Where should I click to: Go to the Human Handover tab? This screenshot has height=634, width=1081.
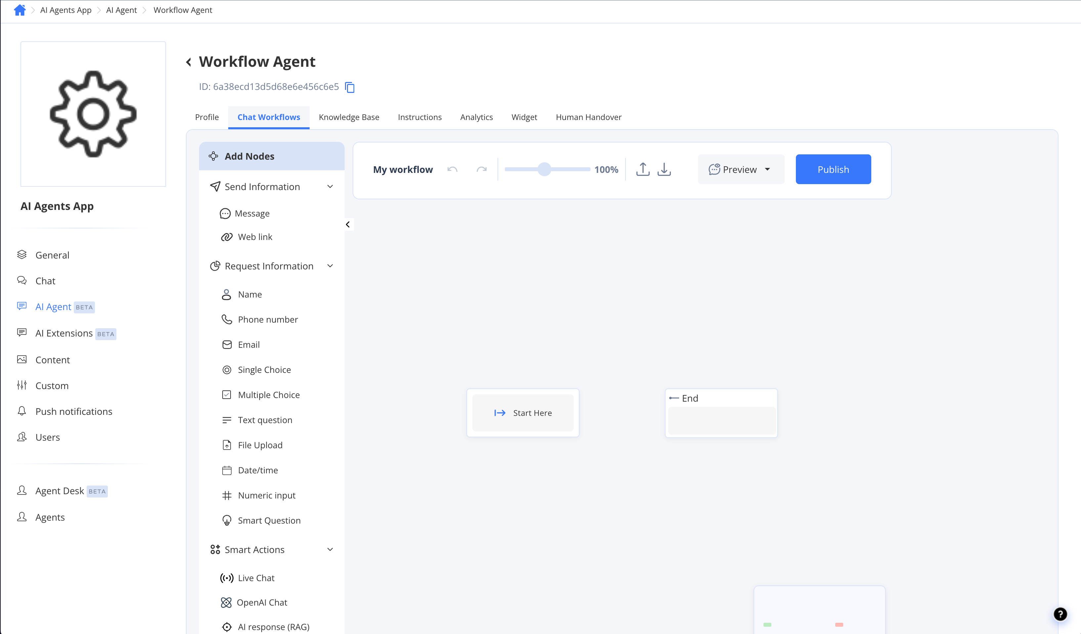tap(588, 117)
